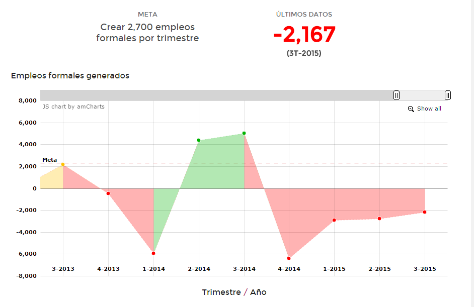Select the green 3-2014 data point

(x=244, y=133)
